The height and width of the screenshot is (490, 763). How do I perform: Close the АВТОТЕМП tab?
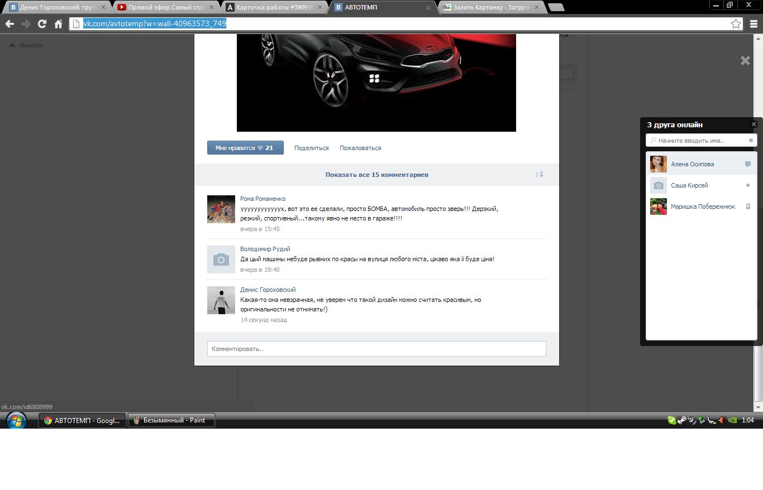click(428, 7)
